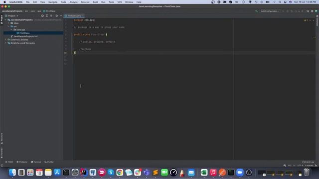This screenshot has height=179, width=319.
Task: Open App Store from the Dock
Action: pyautogui.click(x=57, y=173)
